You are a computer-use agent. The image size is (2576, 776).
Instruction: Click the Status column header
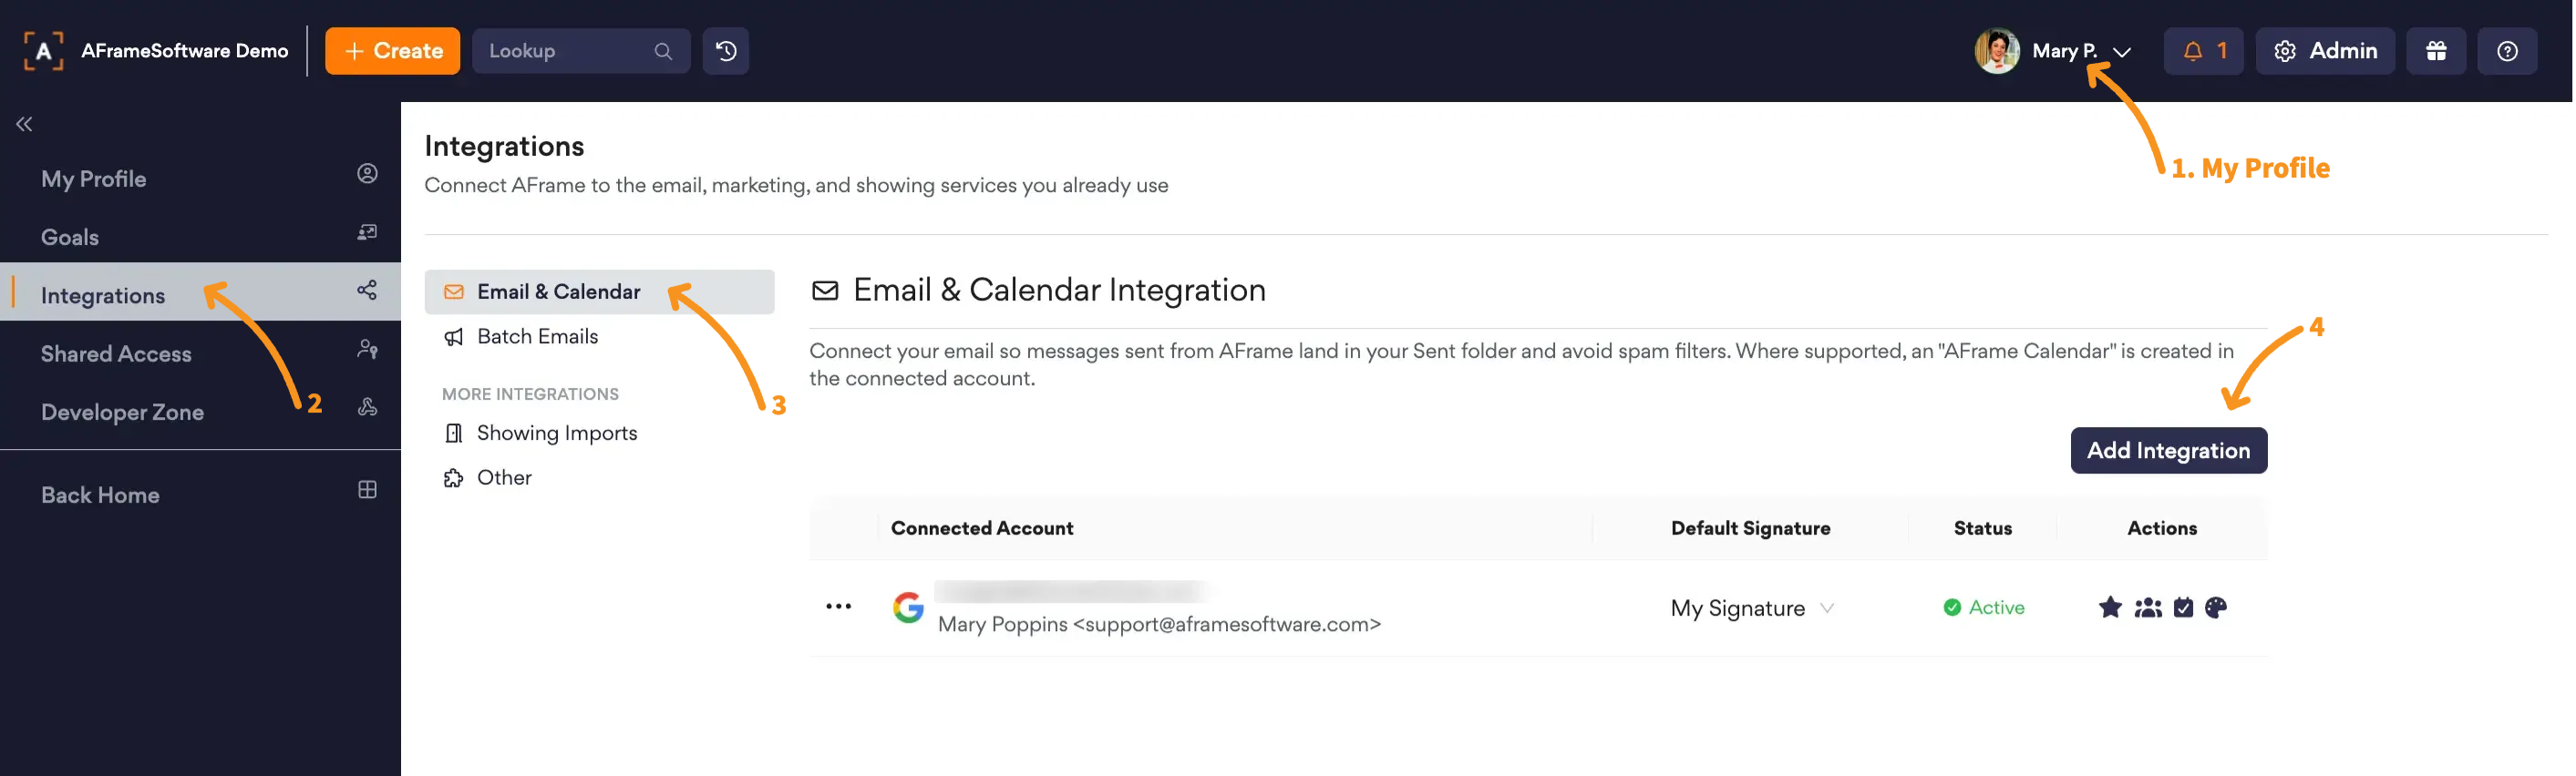click(x=1982, y=528)
